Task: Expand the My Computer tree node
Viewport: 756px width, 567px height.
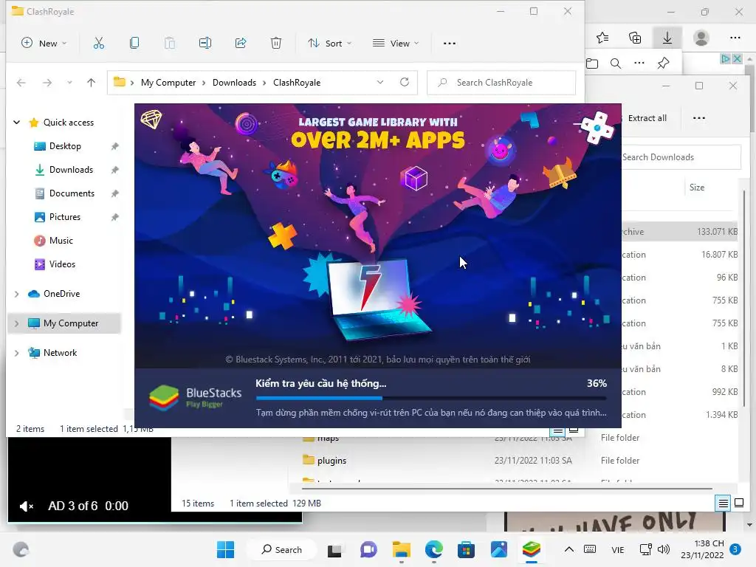Action: (x=16, y=323)
